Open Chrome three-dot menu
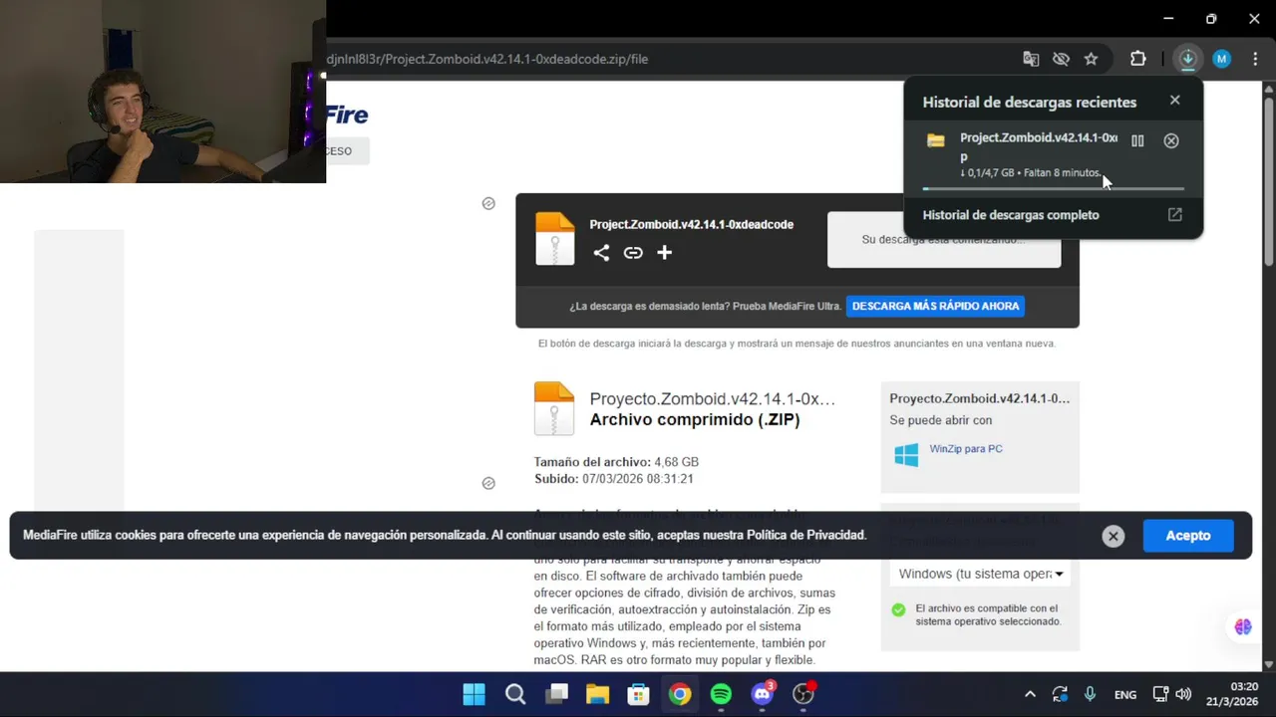Screen dimensions: 1276x717 (1255, 59)
